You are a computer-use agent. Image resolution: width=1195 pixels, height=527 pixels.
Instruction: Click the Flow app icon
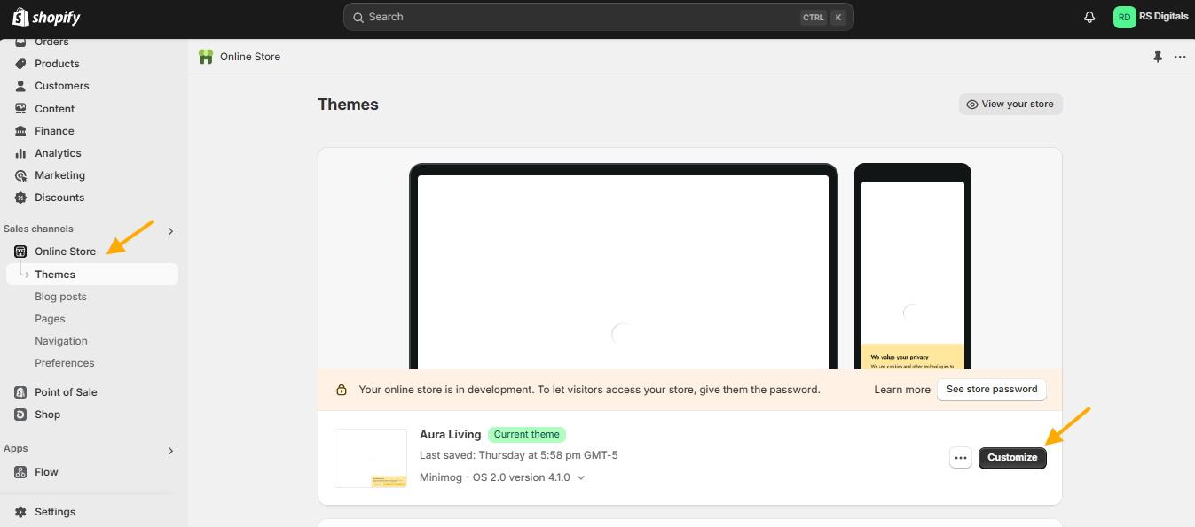click(20, 472)
